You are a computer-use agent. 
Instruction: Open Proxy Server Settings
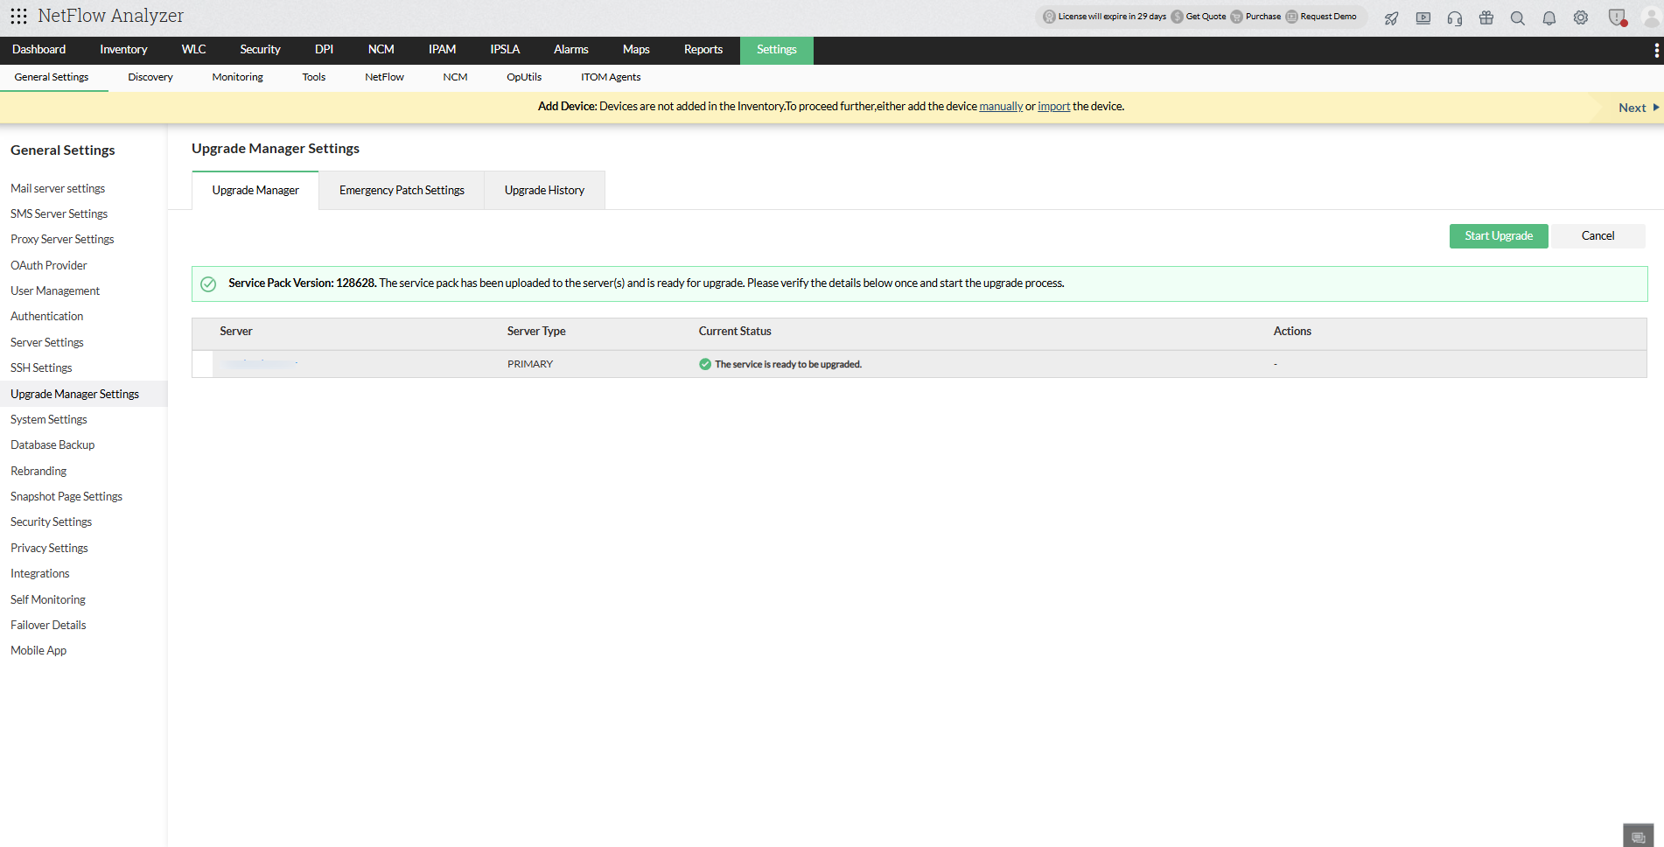tap(62, 239)
